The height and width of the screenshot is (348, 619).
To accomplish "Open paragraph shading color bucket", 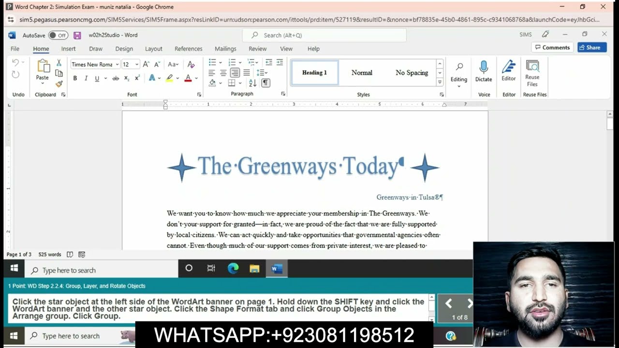I will [212, 83].
